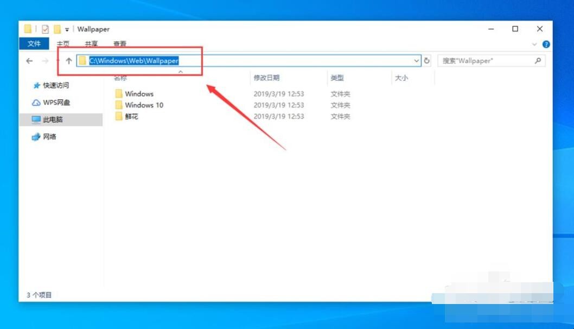Sort by the 修改日期 column header
Screen dimensions: 574x329
coord(266,78)
